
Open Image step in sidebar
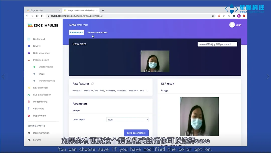point(41,74)
